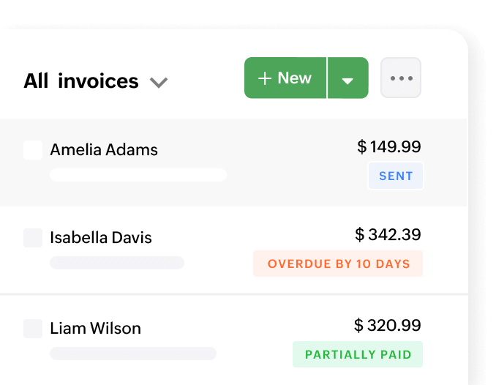The image size is (496, 385).
Task: Click the All invoices heading text
Action: (x=80, y=81)
